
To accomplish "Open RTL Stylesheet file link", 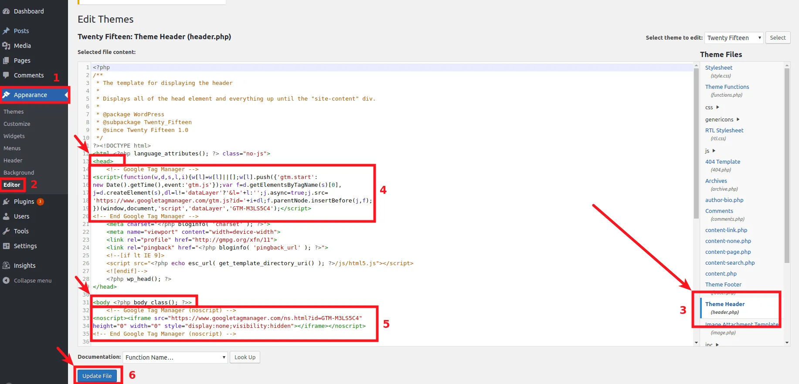I will (724, 131).
